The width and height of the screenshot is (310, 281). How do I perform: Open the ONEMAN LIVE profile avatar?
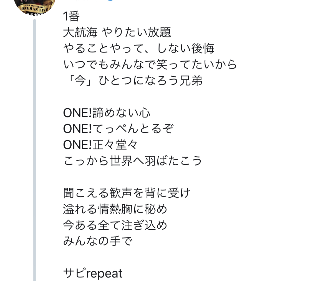(x=34, y=6)
